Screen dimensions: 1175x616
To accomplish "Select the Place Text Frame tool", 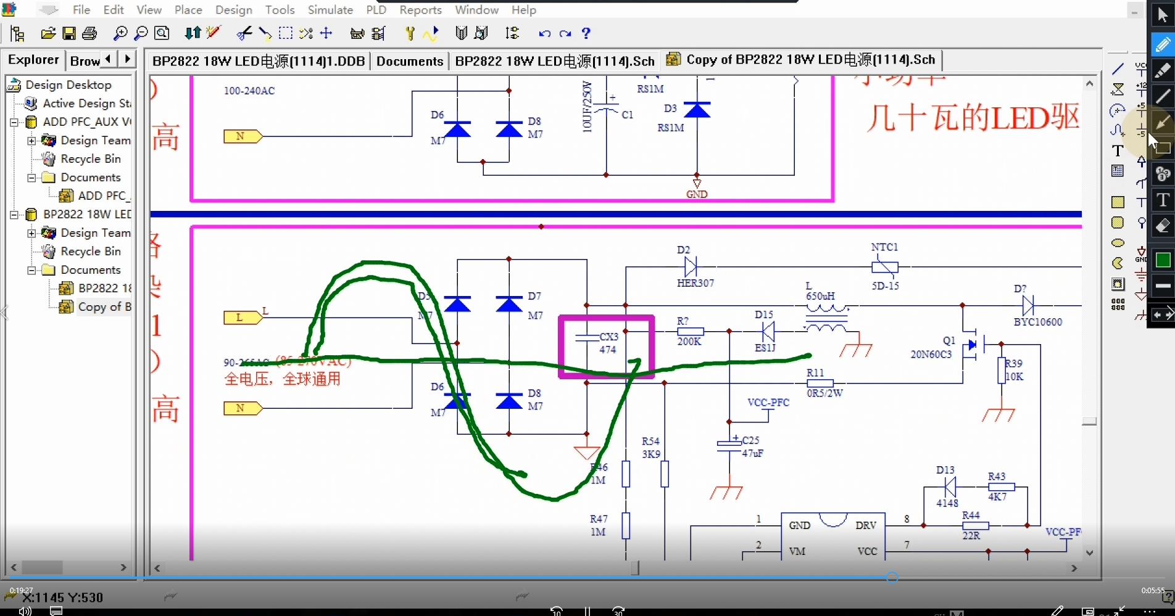I will [1118, 171].
